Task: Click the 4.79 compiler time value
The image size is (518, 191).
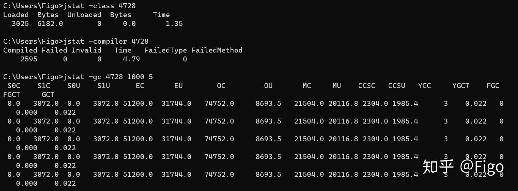Action: click(132, 59)
